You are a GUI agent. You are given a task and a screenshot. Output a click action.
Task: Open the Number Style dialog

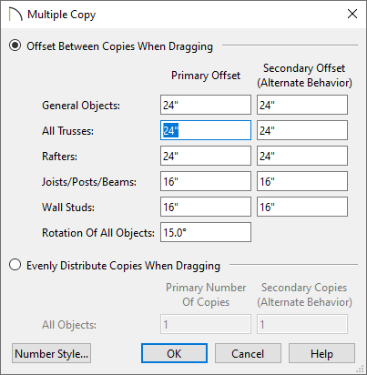pyautogui.click(x=51, y=353)
